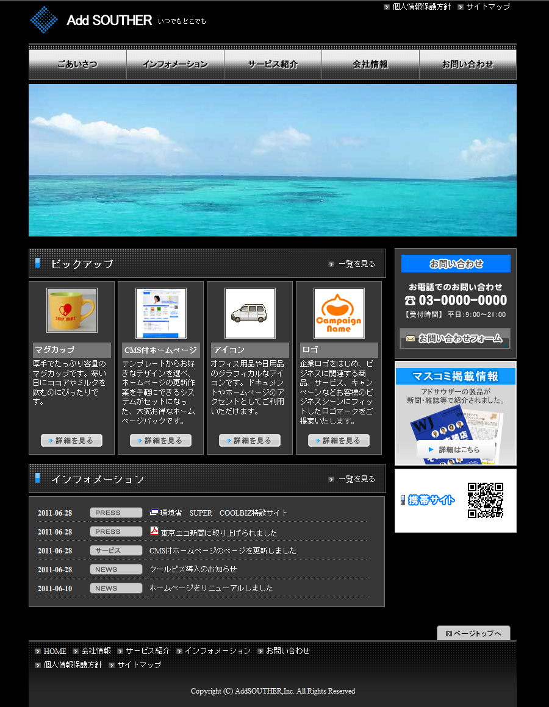Click the QR code for the mobile site
This screenshot has width=549, height=707.
tap(486, 500)
